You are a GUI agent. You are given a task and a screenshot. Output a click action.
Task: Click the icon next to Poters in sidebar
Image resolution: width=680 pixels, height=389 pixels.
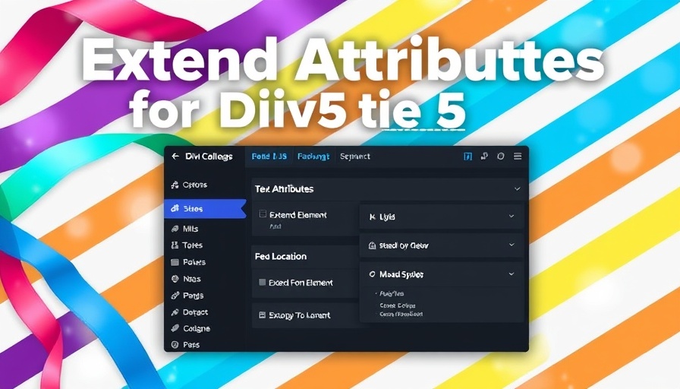tap(175, 262)
